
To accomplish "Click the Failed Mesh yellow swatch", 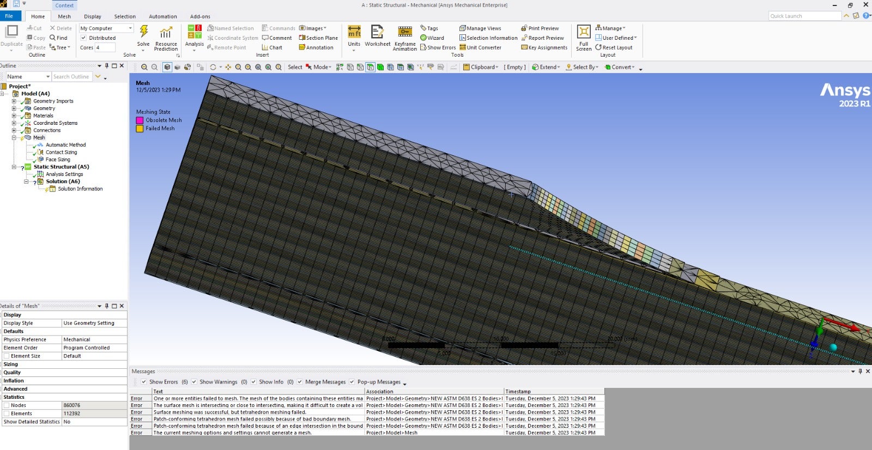I will tap(140, 129).
